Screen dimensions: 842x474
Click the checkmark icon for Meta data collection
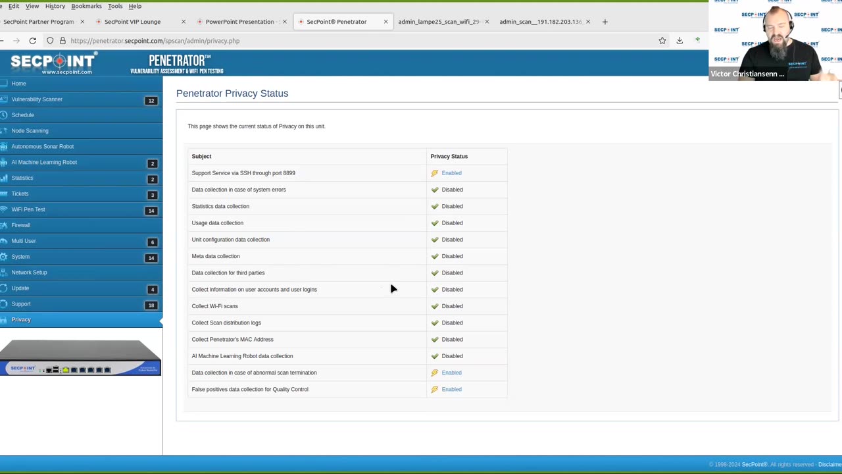click(434, 256)
